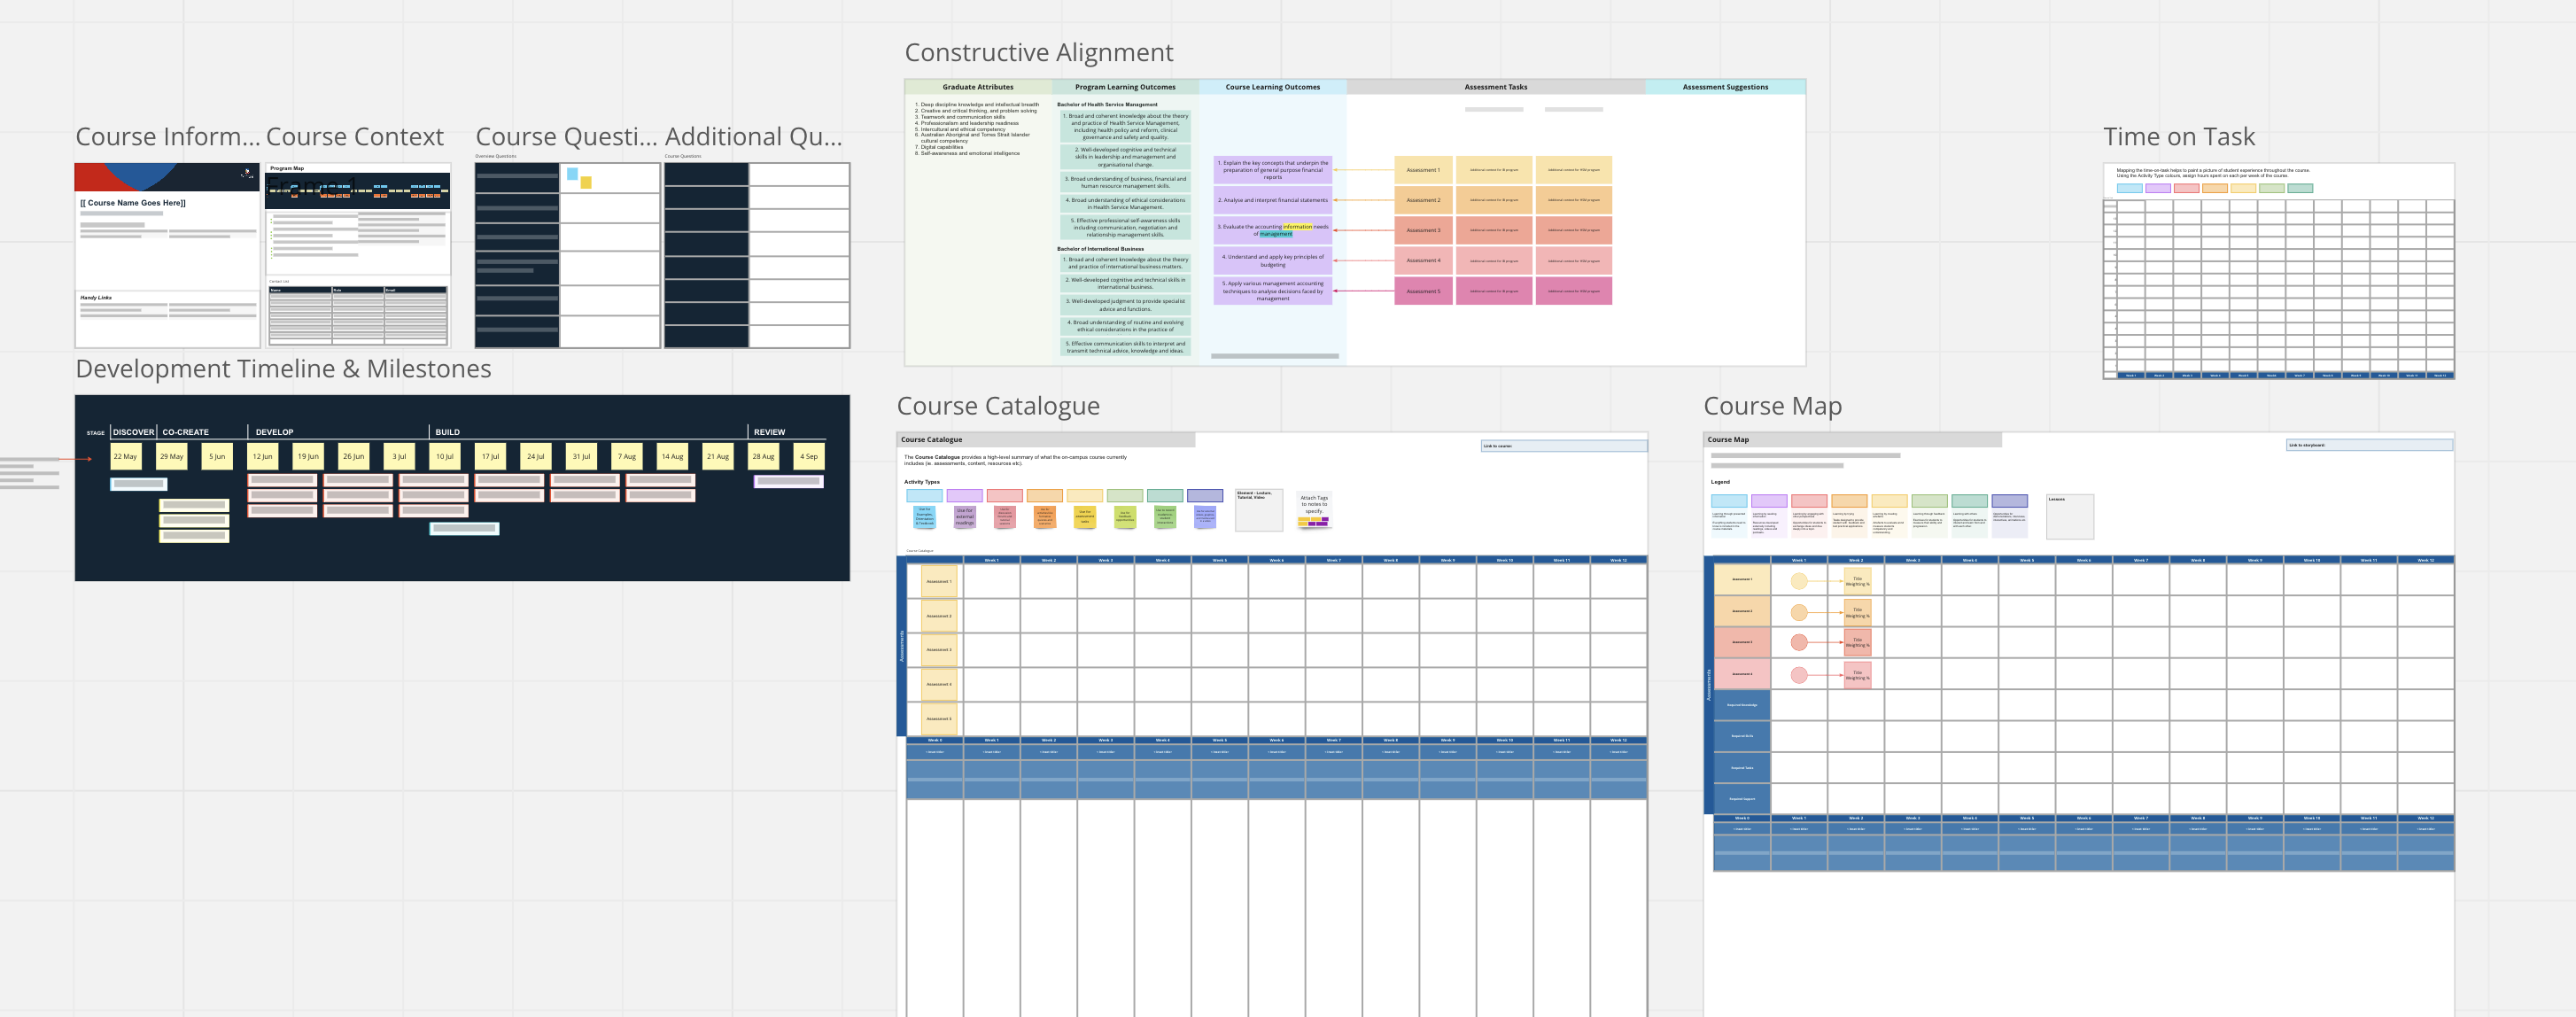
Task: Click the 'Link to storyboard:' input field
Action: coord(2365,446)
